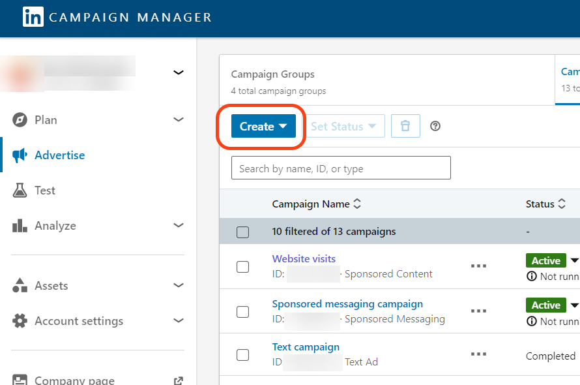Open more options for Sponsored messaging campaign
Viewport: 580px width, 385px height.
478,311
